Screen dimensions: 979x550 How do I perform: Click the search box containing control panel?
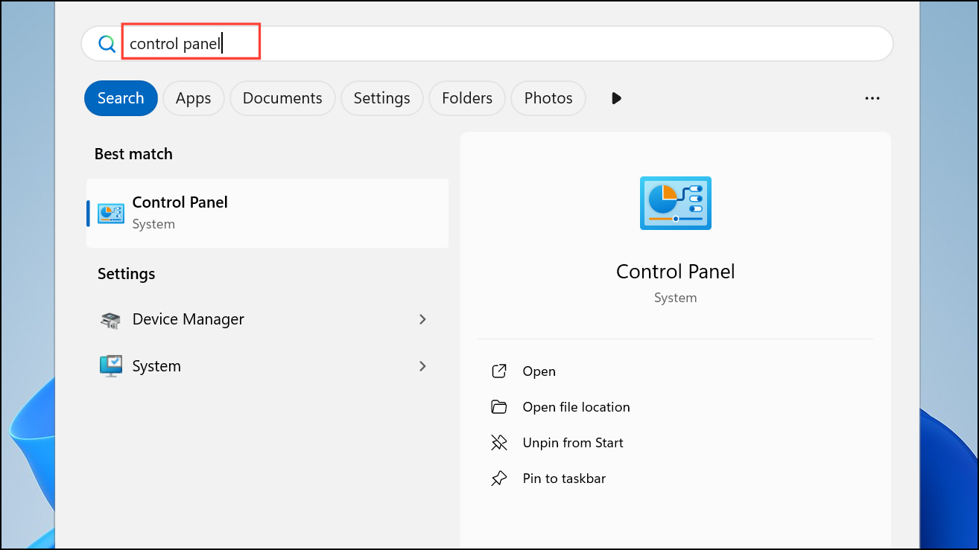point(487,44)
